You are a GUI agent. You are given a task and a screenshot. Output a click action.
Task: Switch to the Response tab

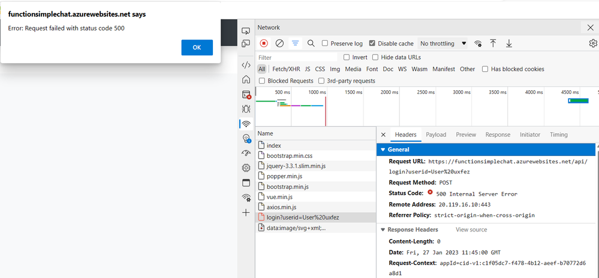498,135
